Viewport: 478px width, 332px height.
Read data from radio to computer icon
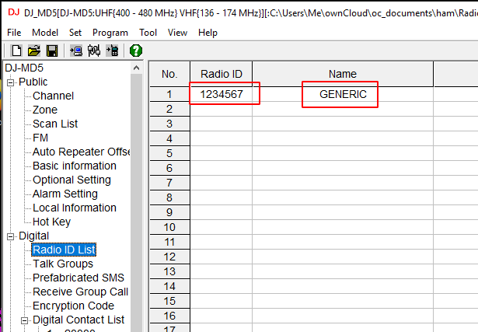pyautogui.click(x=76, y=51)
